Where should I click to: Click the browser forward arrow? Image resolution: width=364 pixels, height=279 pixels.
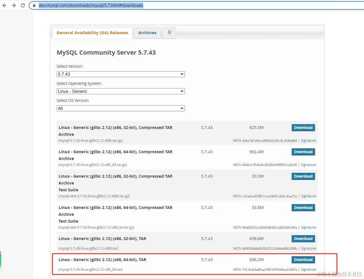[x=14, y=5]
